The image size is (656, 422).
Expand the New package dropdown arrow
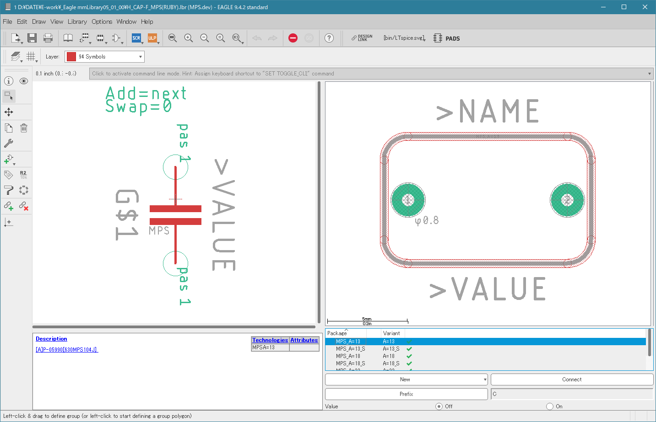click(485, 379)
